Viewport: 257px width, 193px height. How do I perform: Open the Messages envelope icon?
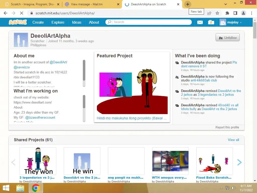tap(200, 22)
